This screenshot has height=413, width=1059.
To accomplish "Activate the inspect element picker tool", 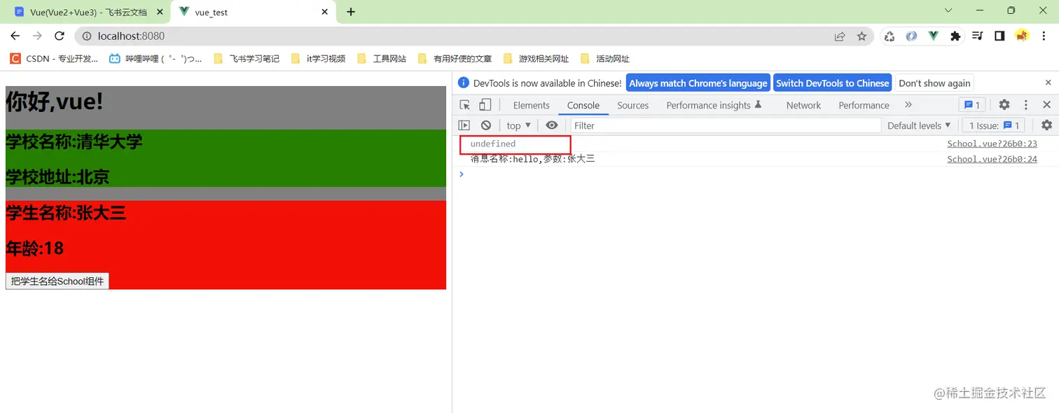I will pyautogui.click(x=465, y=105).
